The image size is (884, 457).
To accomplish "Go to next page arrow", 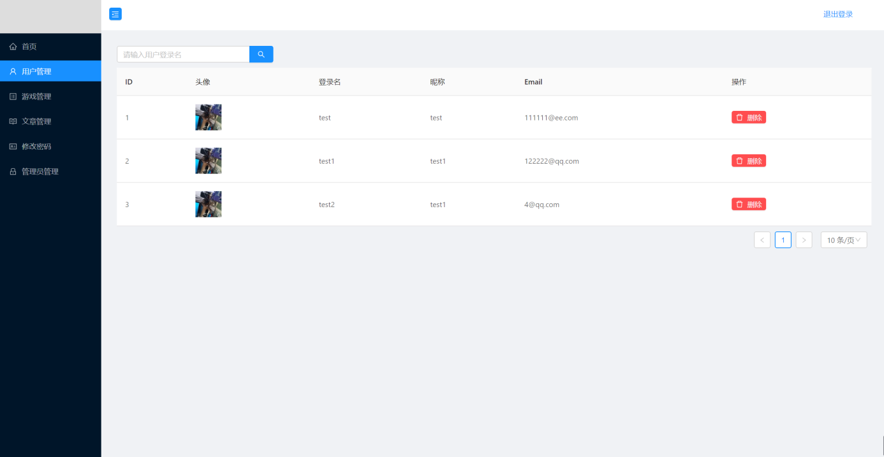I will click(x=804, y=240).
